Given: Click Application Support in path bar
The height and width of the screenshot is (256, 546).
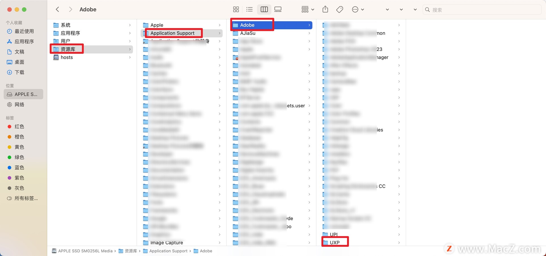Looking at the screenshot, I should coord(165,251).
